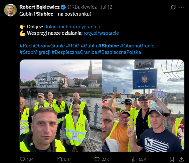Repost this tweet via retweet icon
189x163 pixels.
tap(60, 159)
